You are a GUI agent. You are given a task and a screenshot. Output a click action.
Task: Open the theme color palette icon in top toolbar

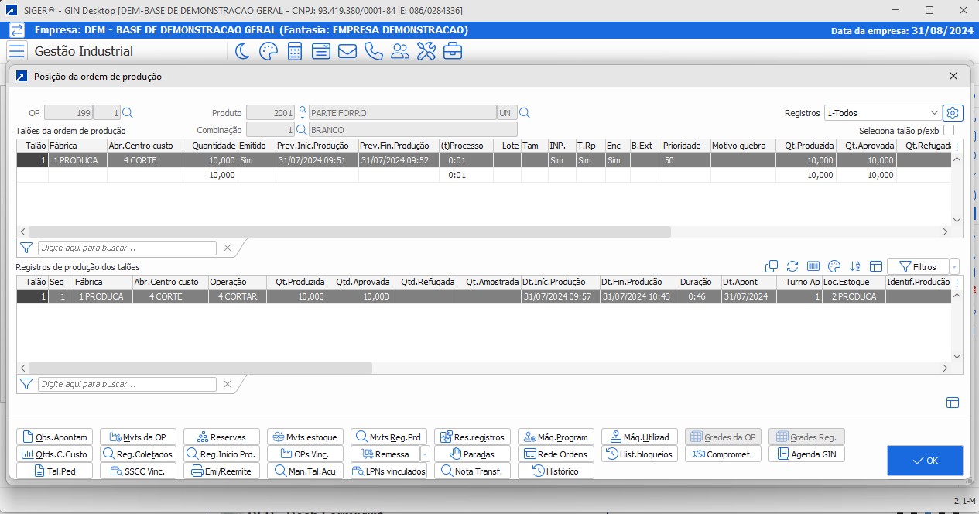click(269, 52)
